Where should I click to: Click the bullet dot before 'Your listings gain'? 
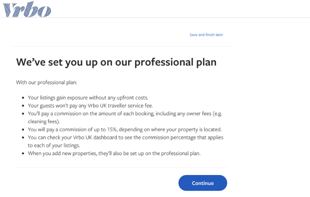coord(23,98)
